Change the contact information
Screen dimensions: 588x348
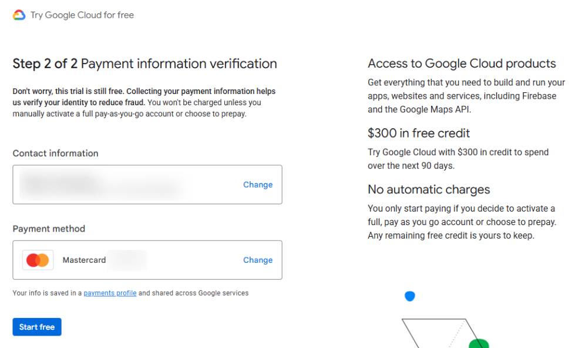point(258,185)
